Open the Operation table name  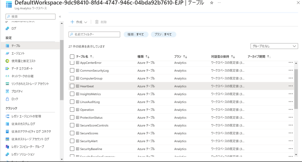(x=87, y=110)
